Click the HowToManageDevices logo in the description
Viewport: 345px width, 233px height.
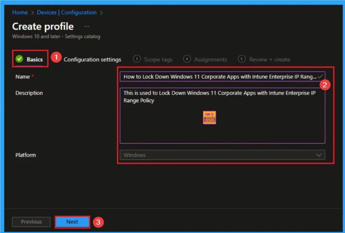pos(209,117)
